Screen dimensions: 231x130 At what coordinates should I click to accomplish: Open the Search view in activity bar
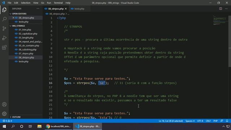click(x=4, y=19)
